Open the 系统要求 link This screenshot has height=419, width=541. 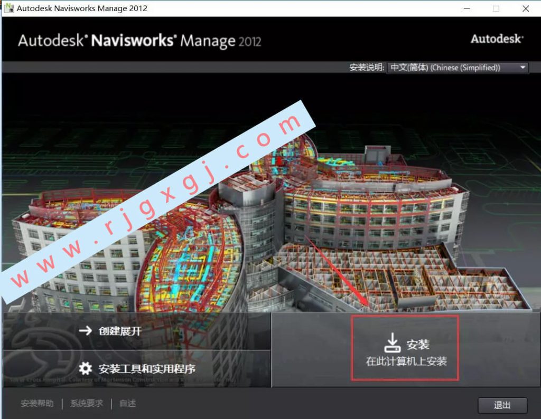(x=87, y=403)
